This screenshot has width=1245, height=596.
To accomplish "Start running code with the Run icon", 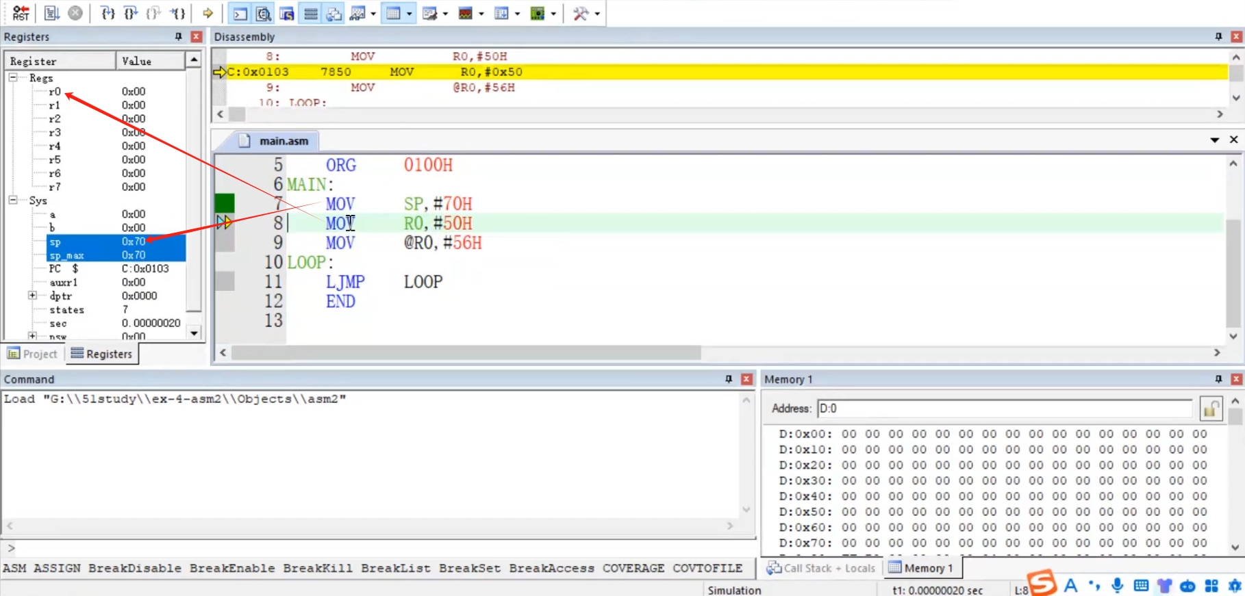I will [52, 13].
